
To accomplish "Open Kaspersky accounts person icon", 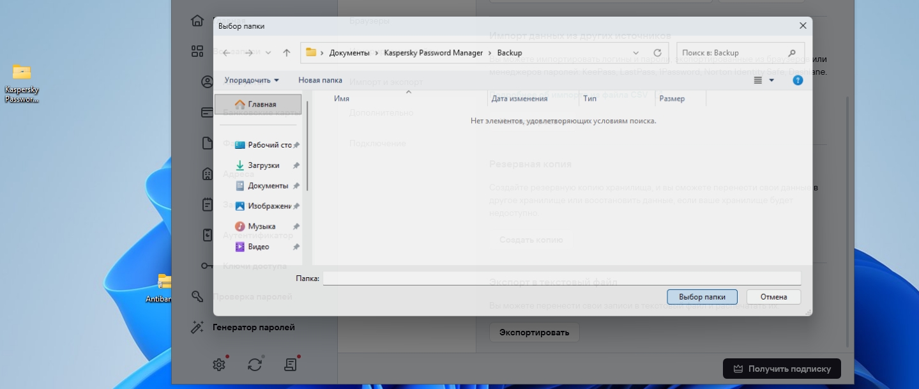I will (207, 82).
